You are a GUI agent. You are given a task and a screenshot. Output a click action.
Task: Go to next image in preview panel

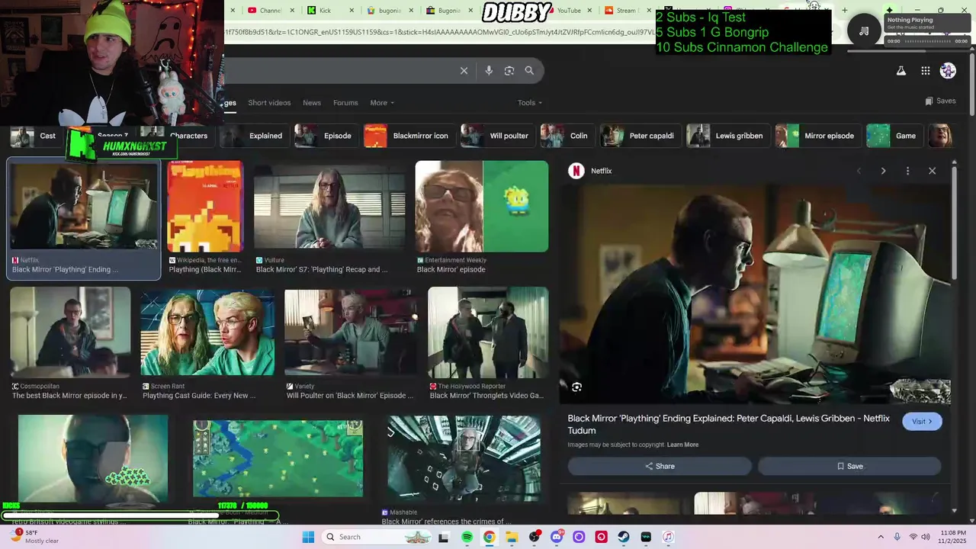[883, 171]
